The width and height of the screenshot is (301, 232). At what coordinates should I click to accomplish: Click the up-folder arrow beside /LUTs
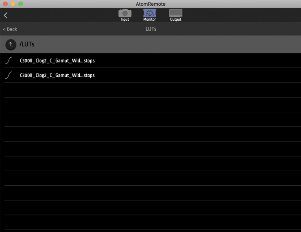pos(11,44)
